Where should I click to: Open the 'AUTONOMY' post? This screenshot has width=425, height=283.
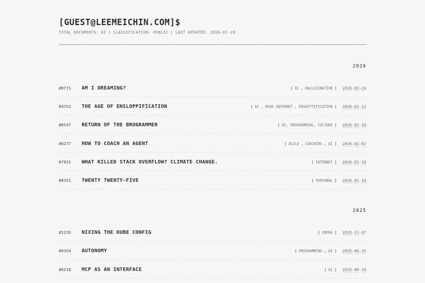94,251
